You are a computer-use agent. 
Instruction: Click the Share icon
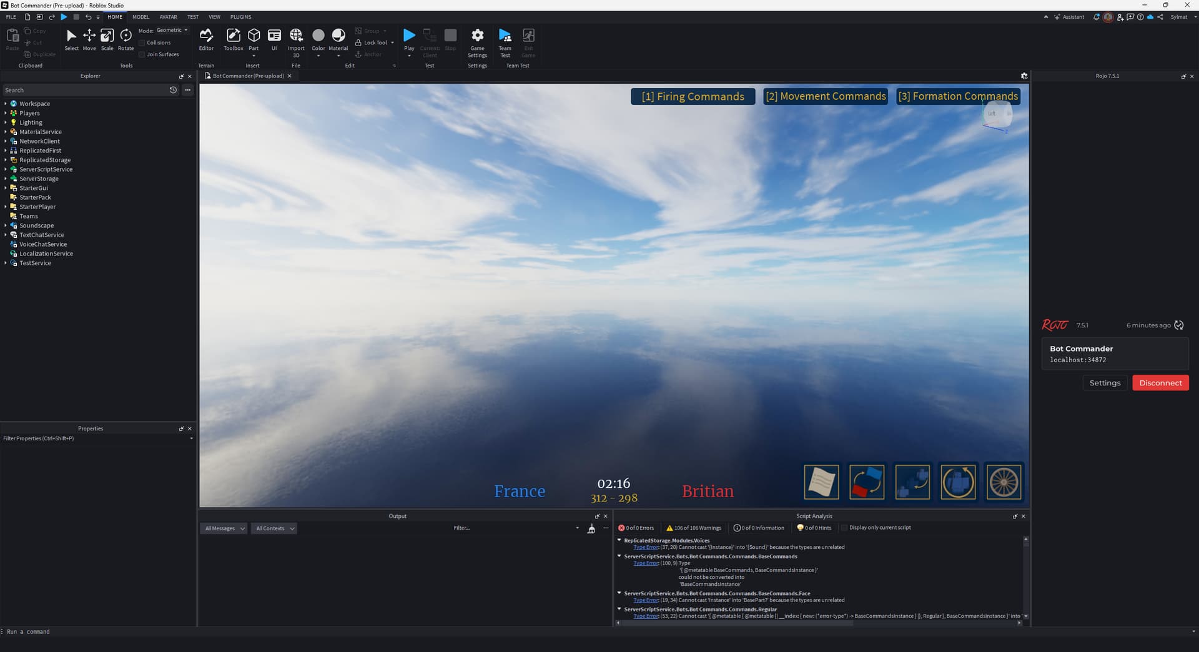[x=1160, y=17]
